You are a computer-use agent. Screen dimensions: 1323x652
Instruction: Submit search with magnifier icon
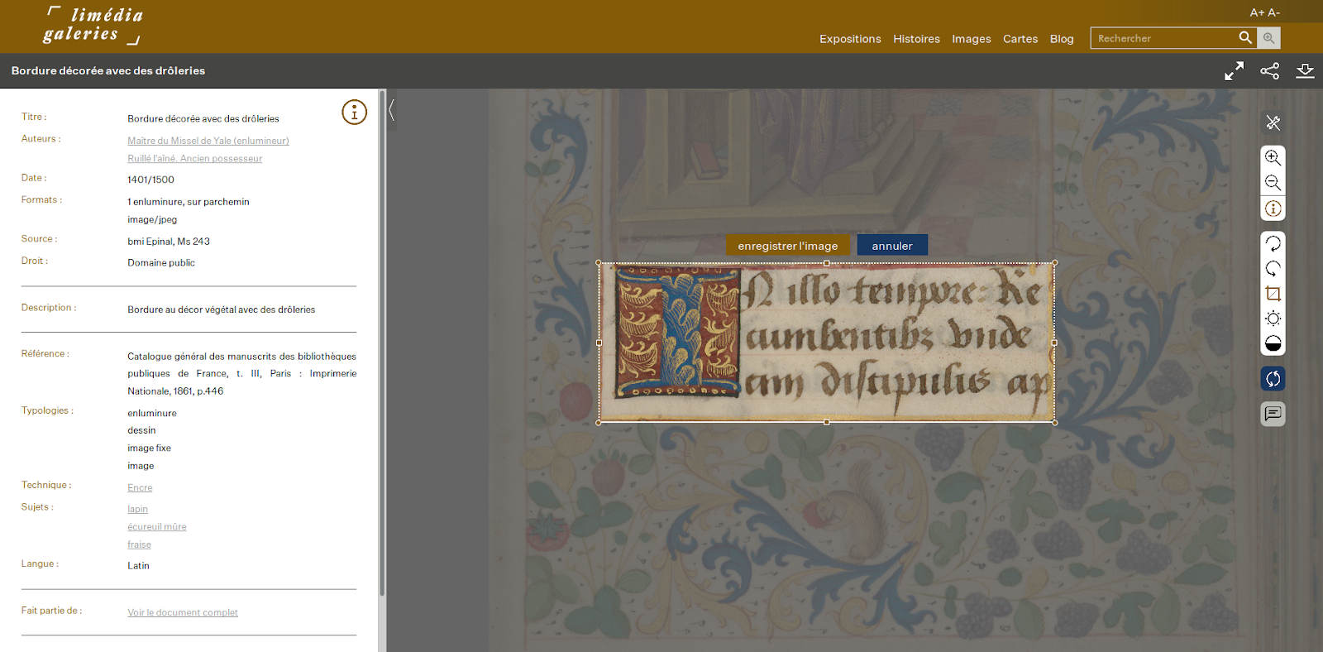tap(1245, 38)
